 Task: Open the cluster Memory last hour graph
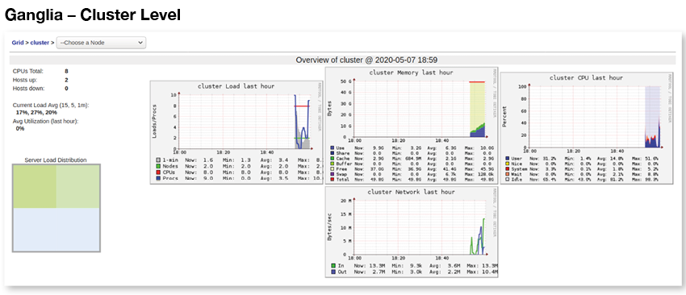(x=412, y=126)
